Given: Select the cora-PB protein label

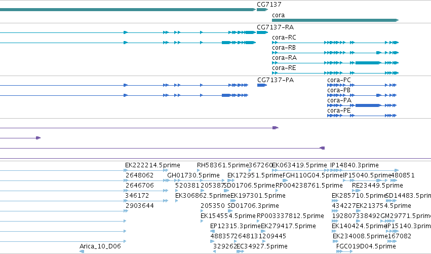Looking at the screenshot, I should pos(339,90).
